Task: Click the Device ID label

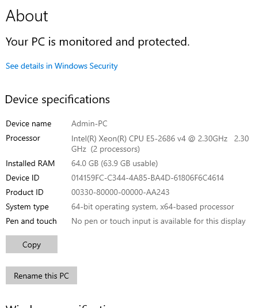Action: pyautogui.click(x=22, y=178)
